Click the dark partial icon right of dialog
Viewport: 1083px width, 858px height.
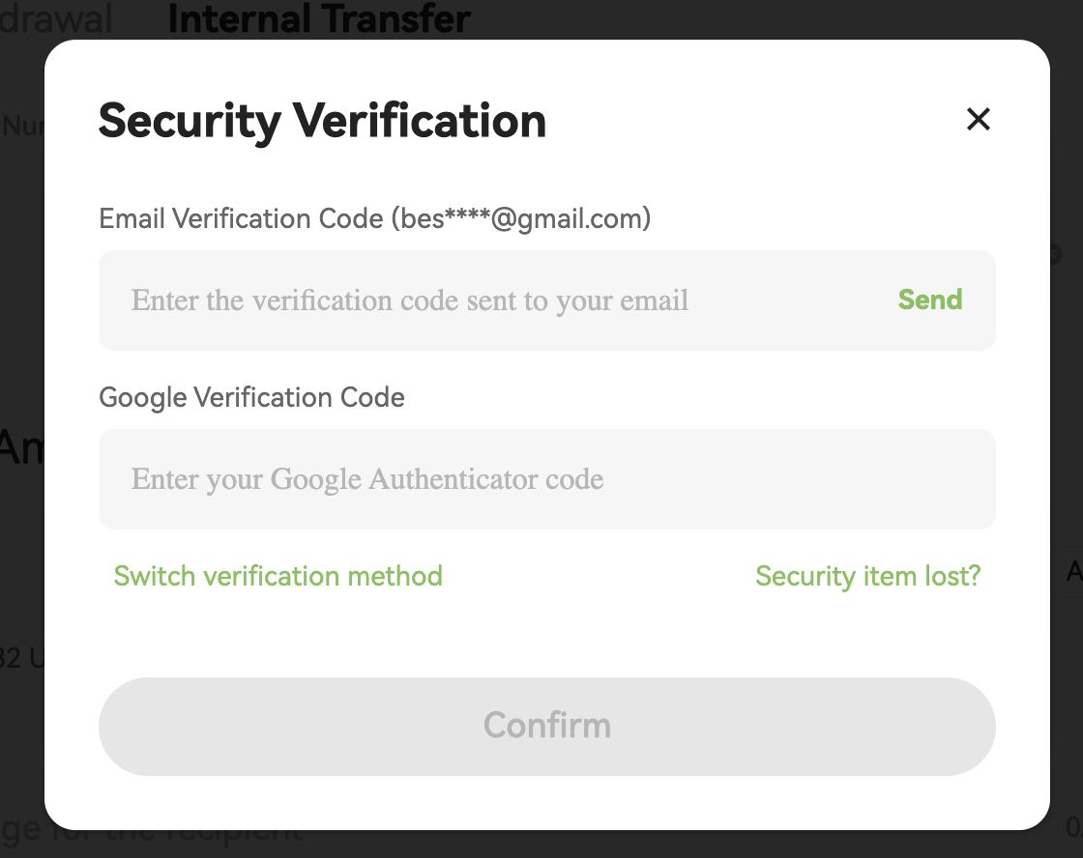[x=1055, y=254]
